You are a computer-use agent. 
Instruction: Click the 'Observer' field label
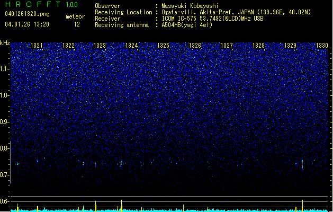click(x=107, y=6)
